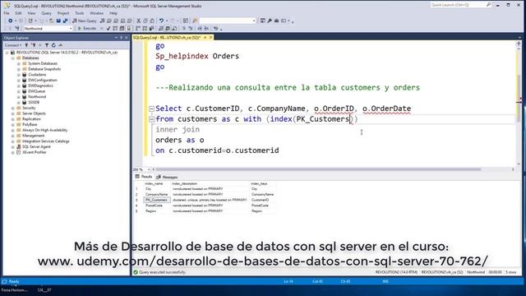Click the Open File folder icon
The width and height of the screenshot is (526, 296).
51,21
